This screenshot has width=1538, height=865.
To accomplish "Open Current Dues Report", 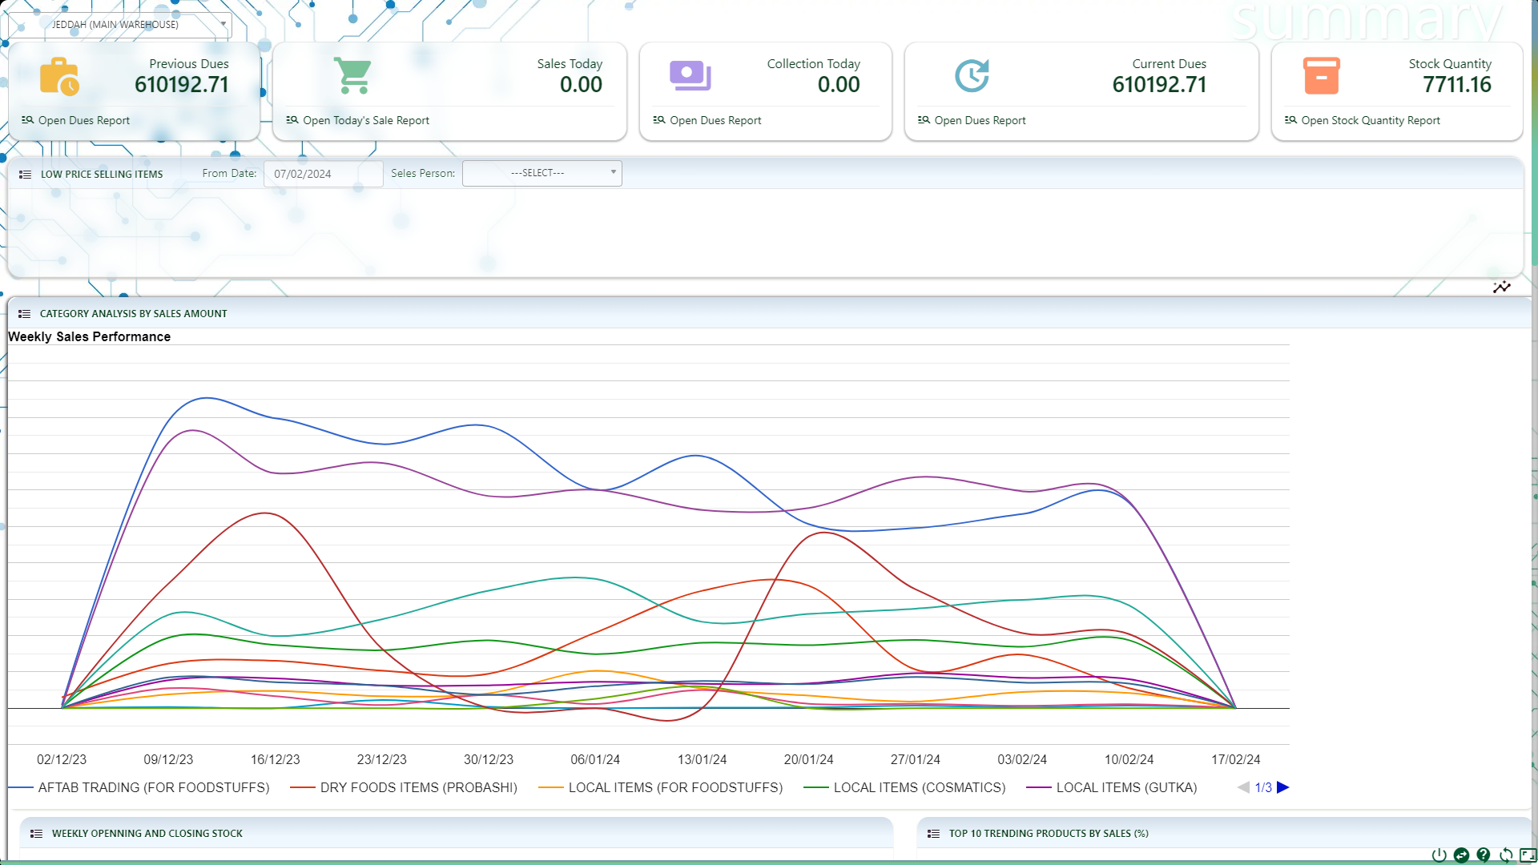I will (972, 120).
